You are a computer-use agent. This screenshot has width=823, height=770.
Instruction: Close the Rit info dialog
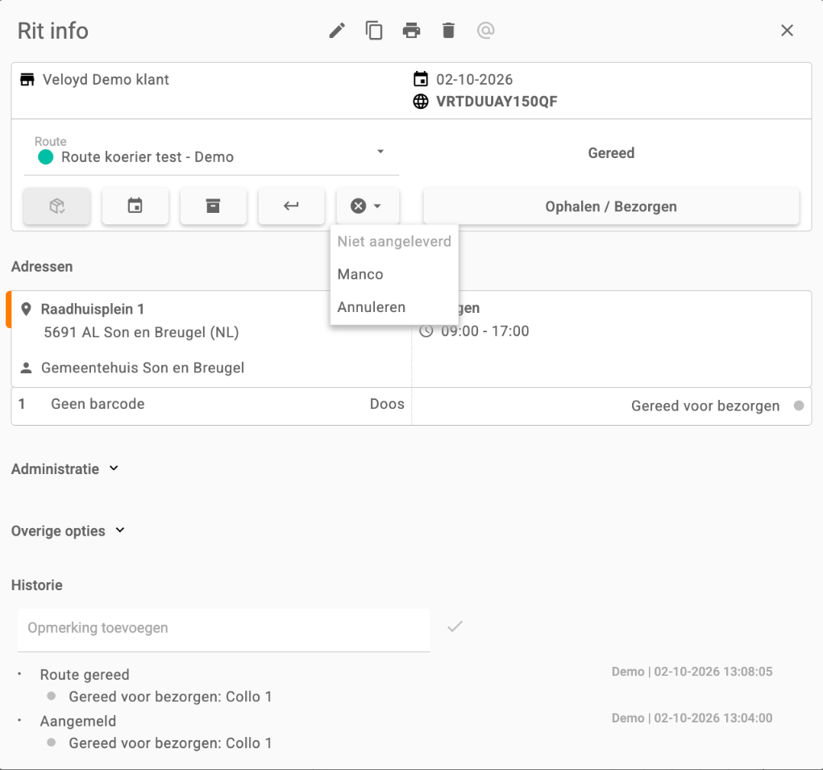(x=787, y=31)
